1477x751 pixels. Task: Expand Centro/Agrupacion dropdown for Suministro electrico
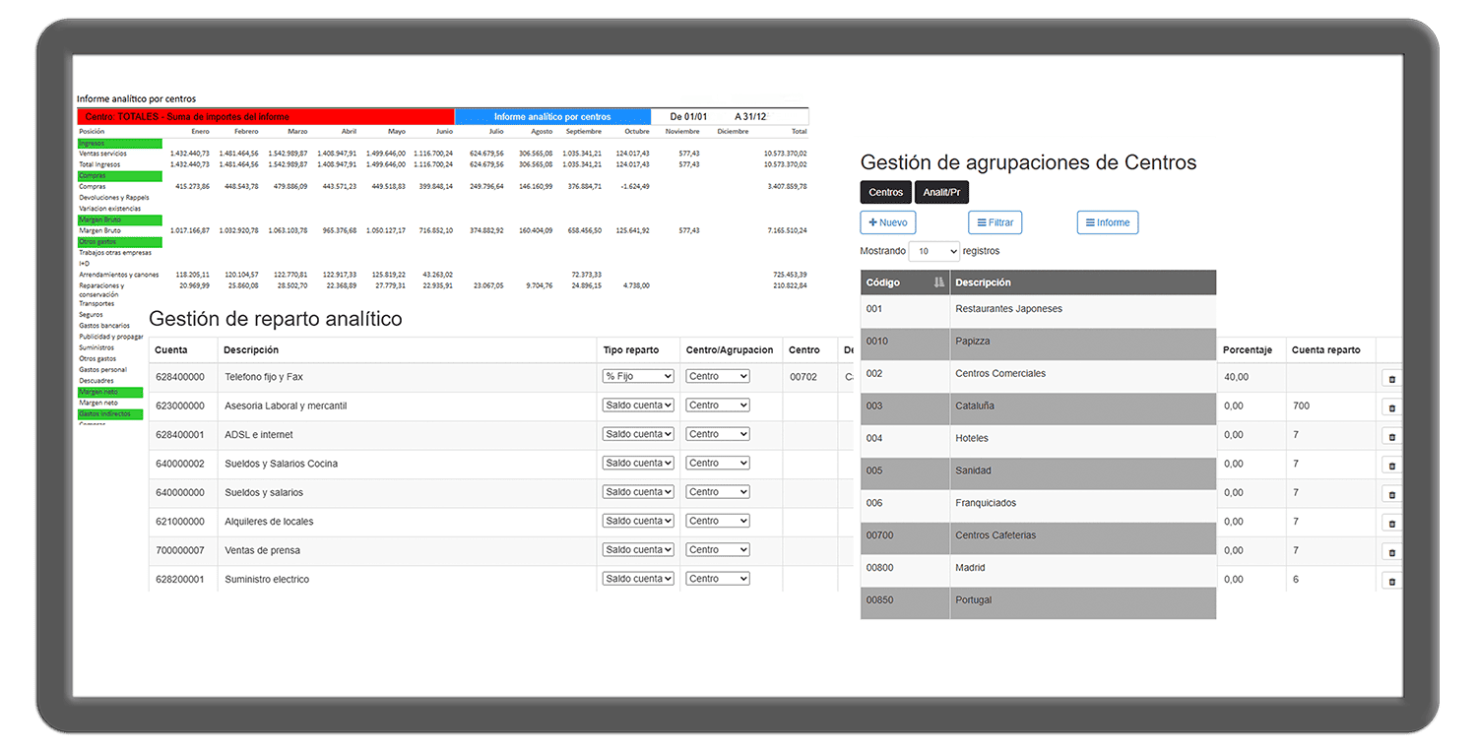coord(717,579)
